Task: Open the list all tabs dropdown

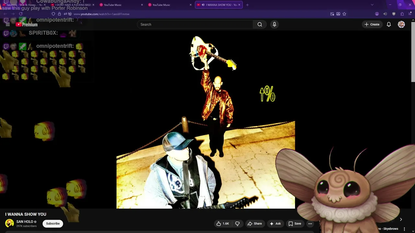Action: [372, 5]
